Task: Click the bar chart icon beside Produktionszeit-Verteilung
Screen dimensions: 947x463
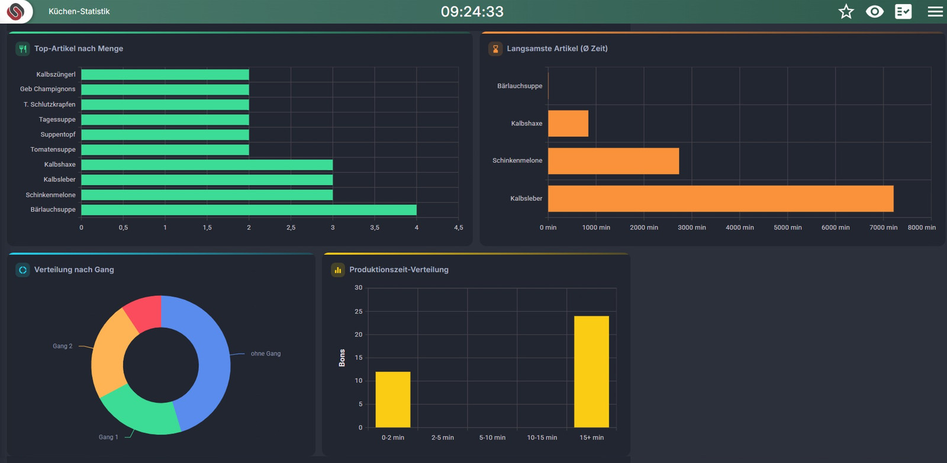Action: coord(338,270)
